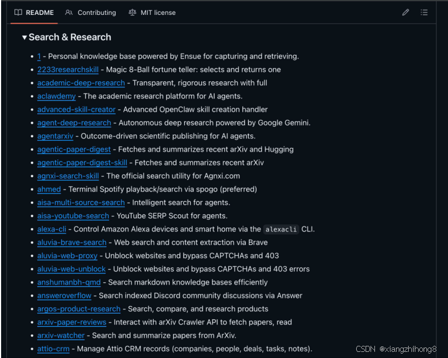Open the MIT license tab

pyautogui.click(x=157, y=12)
